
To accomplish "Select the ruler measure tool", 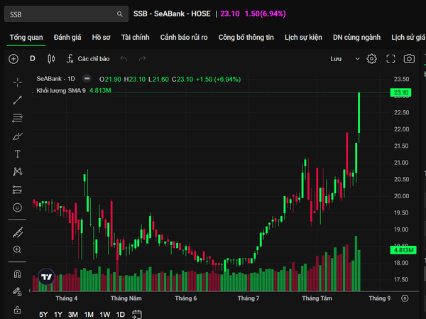I will pyautogui.click(x=18, y=233).
